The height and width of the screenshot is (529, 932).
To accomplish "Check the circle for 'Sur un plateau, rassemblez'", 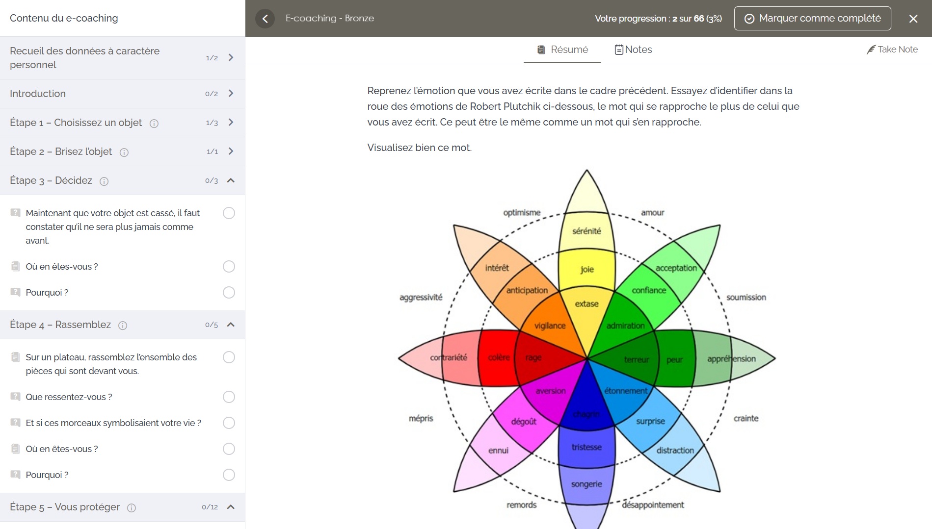I will (x=229, y=357).
